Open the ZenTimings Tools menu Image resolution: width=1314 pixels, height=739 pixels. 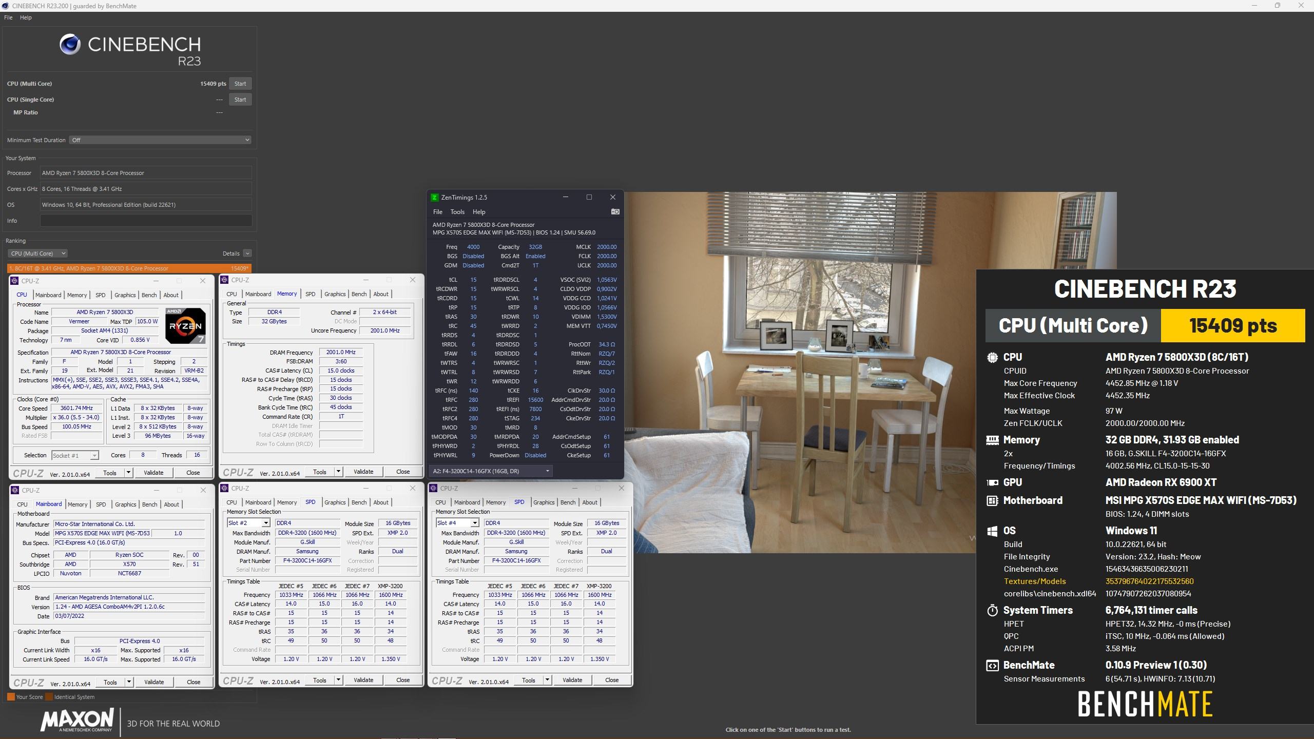pyautogui.click(x=457, y=212)
